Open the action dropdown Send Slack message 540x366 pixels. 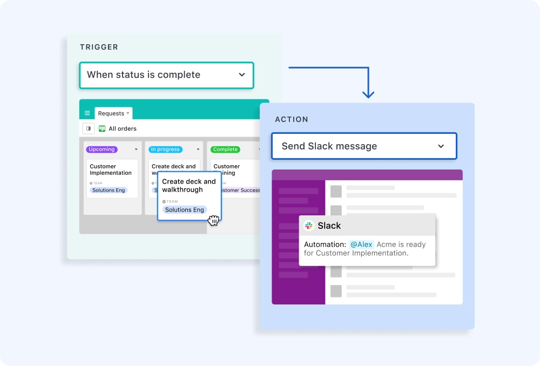(x=364, y=146)
